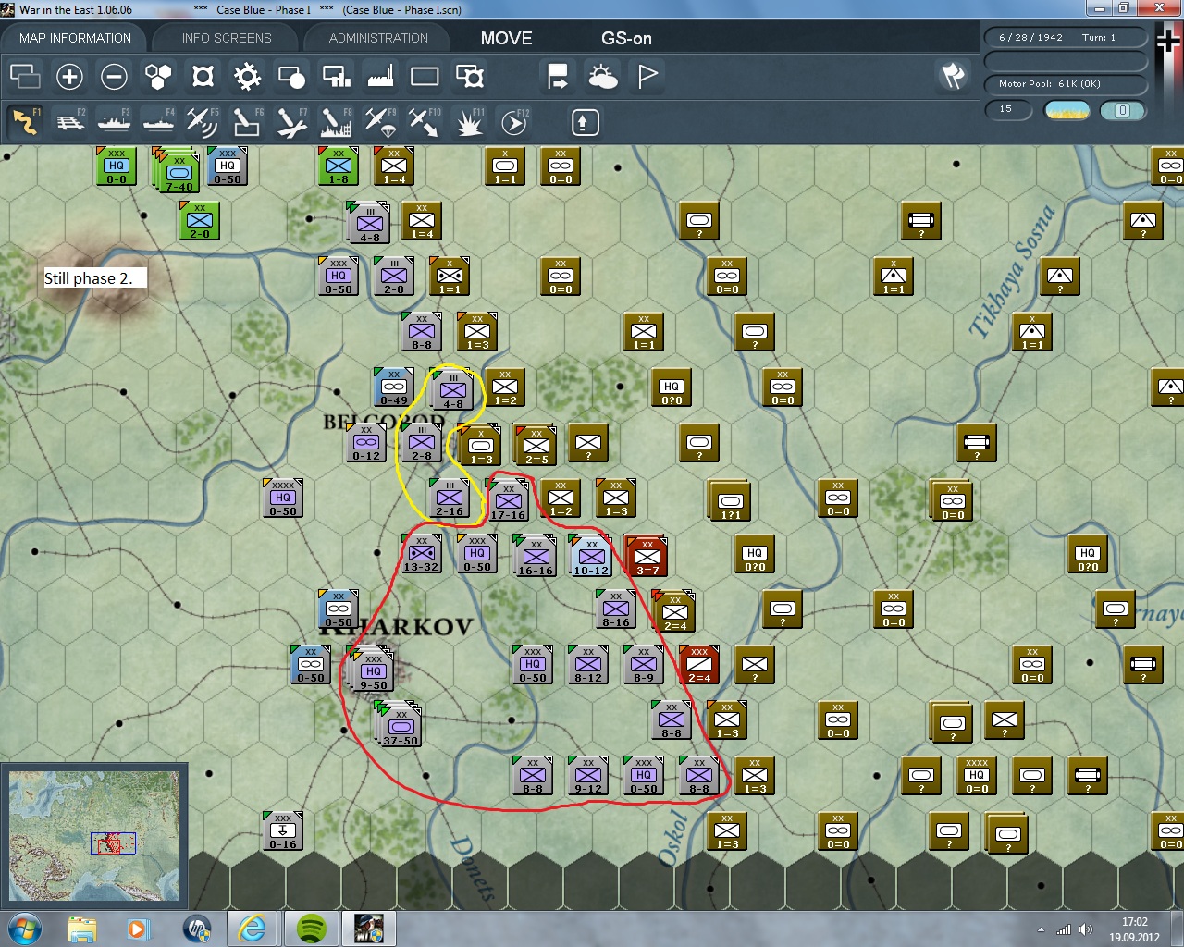
Task: Select the green 0-0 HQ counter
Action: [116, 165]
